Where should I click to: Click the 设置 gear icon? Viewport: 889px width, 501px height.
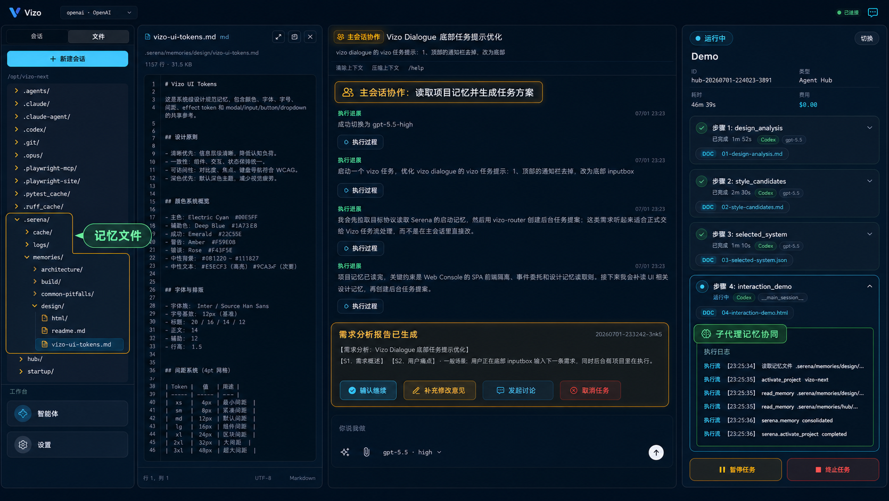click(x=23, y=445)
